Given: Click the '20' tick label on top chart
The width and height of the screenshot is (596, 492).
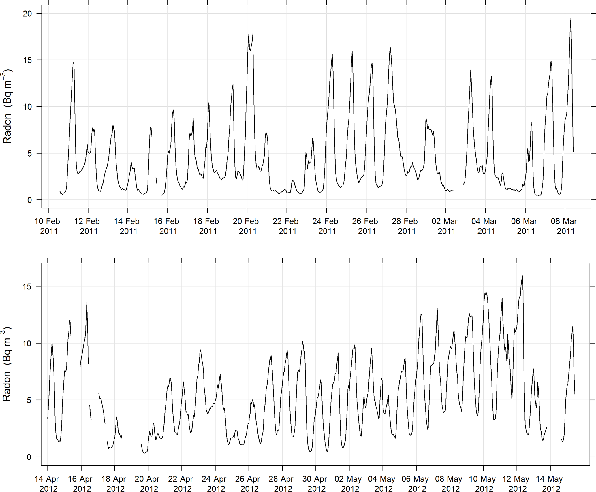Looking at the screenshot, I should coord(27,14).
